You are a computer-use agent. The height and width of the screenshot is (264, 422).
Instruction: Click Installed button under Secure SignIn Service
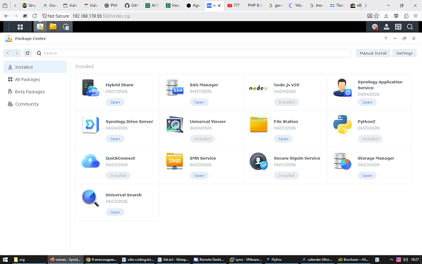(286, 176)
